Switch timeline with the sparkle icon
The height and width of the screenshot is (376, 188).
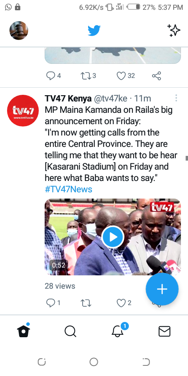(174, 31)
